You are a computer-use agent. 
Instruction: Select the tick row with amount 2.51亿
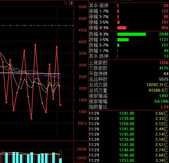coord(128,145)
